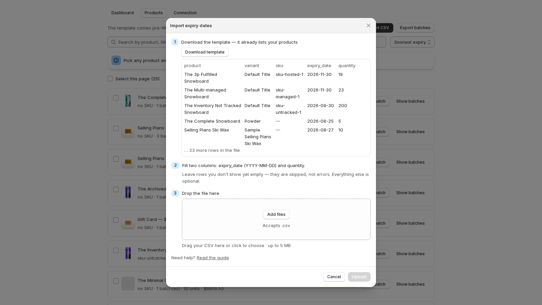Click The Archived snowboard thumbnail

tap(128, 192)
